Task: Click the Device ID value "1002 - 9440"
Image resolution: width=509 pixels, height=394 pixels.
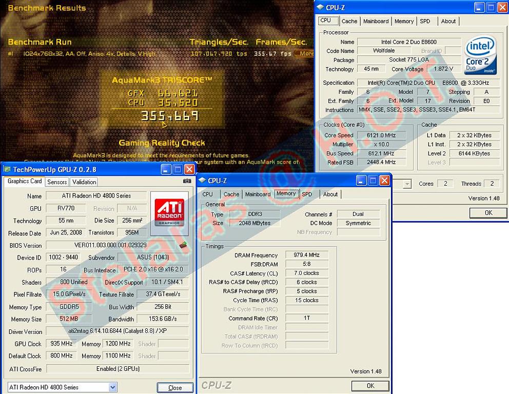Action: [x=63, y=258]
